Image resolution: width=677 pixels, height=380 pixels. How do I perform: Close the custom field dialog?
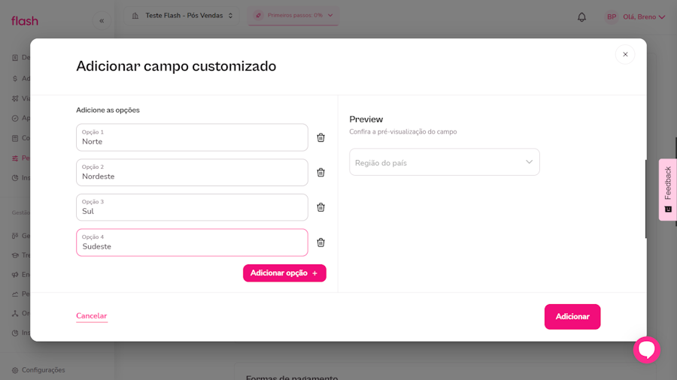625,54
